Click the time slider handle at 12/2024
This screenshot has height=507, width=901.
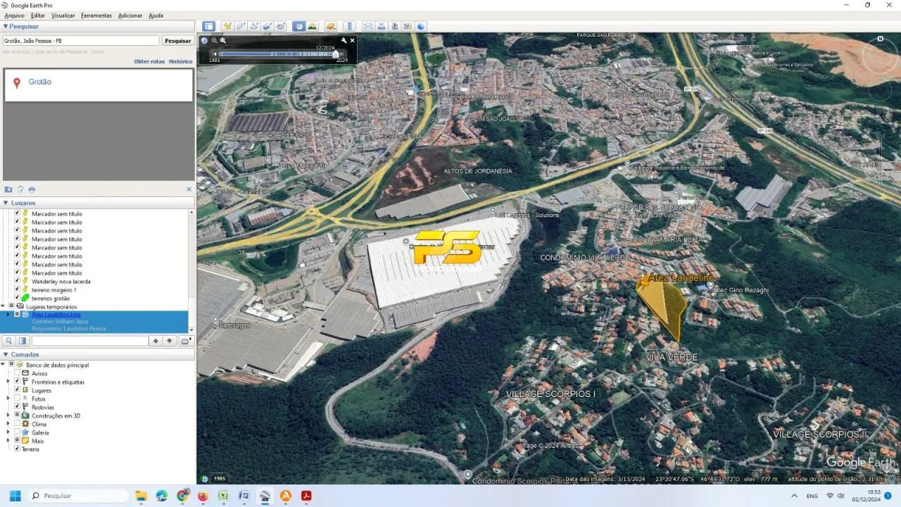(x=335, y=54)
